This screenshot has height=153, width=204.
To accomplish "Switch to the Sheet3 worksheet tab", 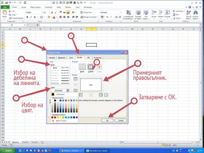I will pyautogui.click(x=35, y=142).
